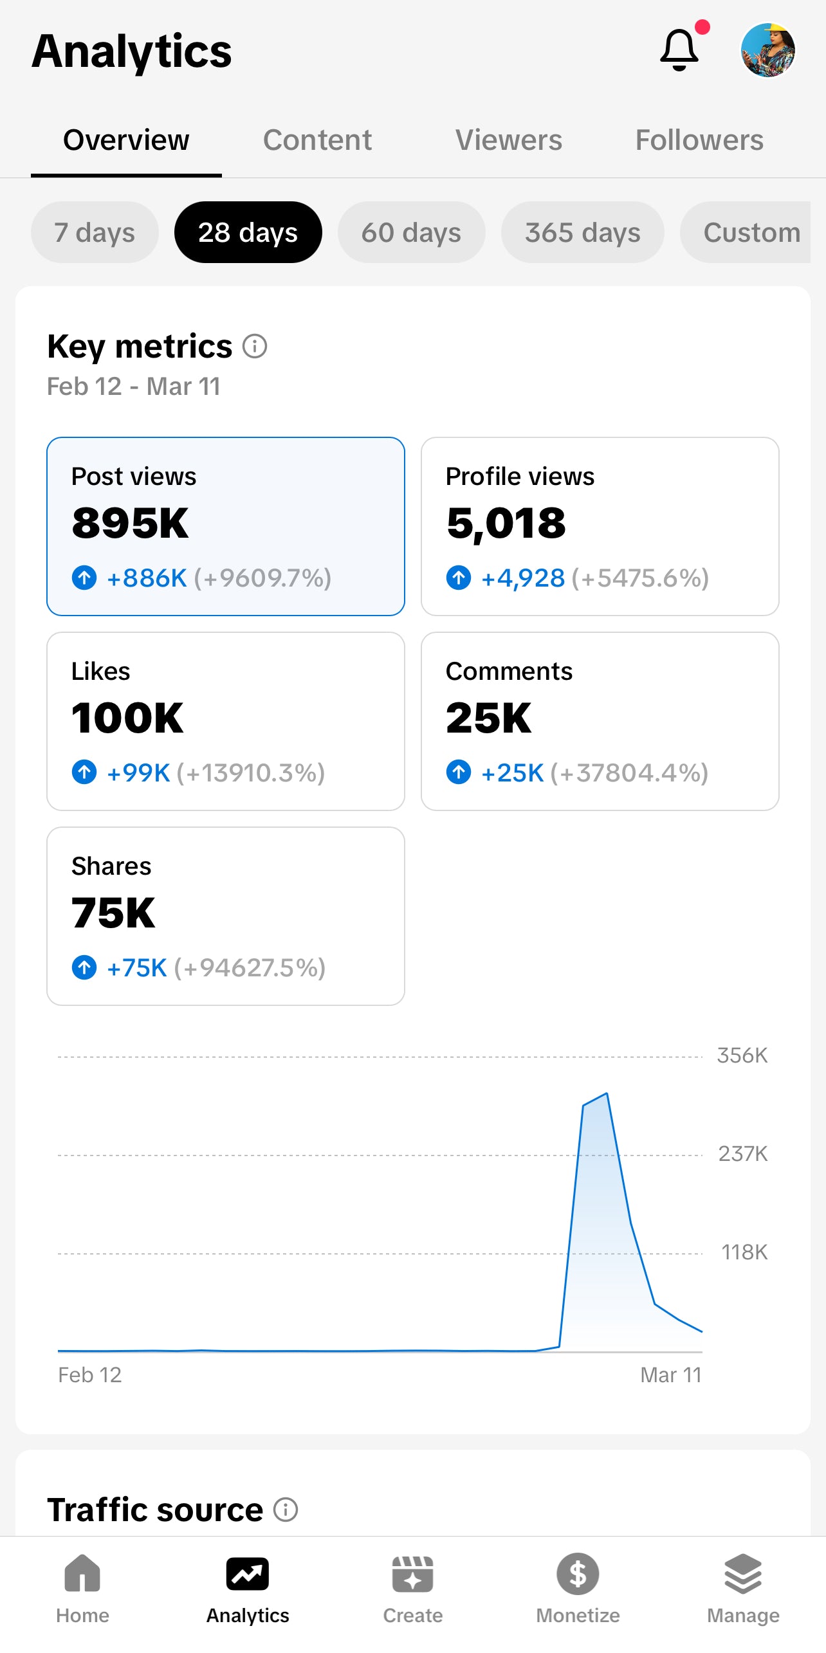Select the Likes metric card
Image resolution: width=826 pixels, height=1653 pixels.
[x=225, y=721]
